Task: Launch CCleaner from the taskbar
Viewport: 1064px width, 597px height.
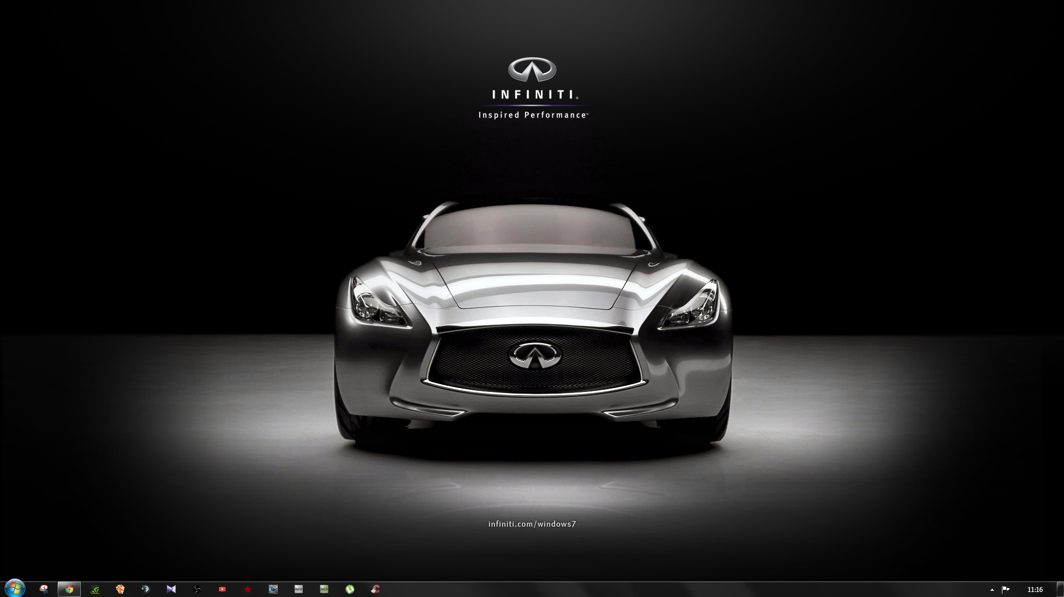Action: (x=375, y=589)
